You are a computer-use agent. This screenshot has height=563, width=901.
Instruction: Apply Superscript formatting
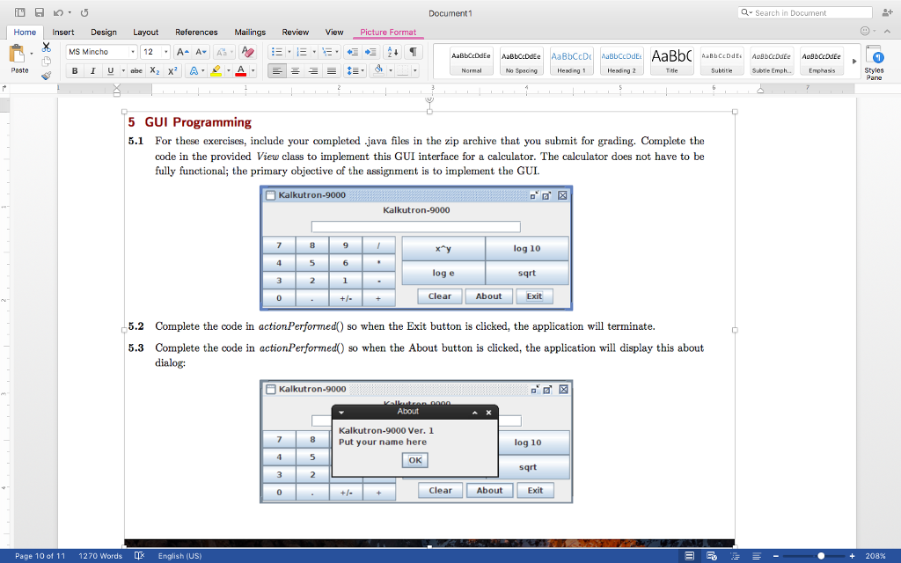tap(172, 70)
